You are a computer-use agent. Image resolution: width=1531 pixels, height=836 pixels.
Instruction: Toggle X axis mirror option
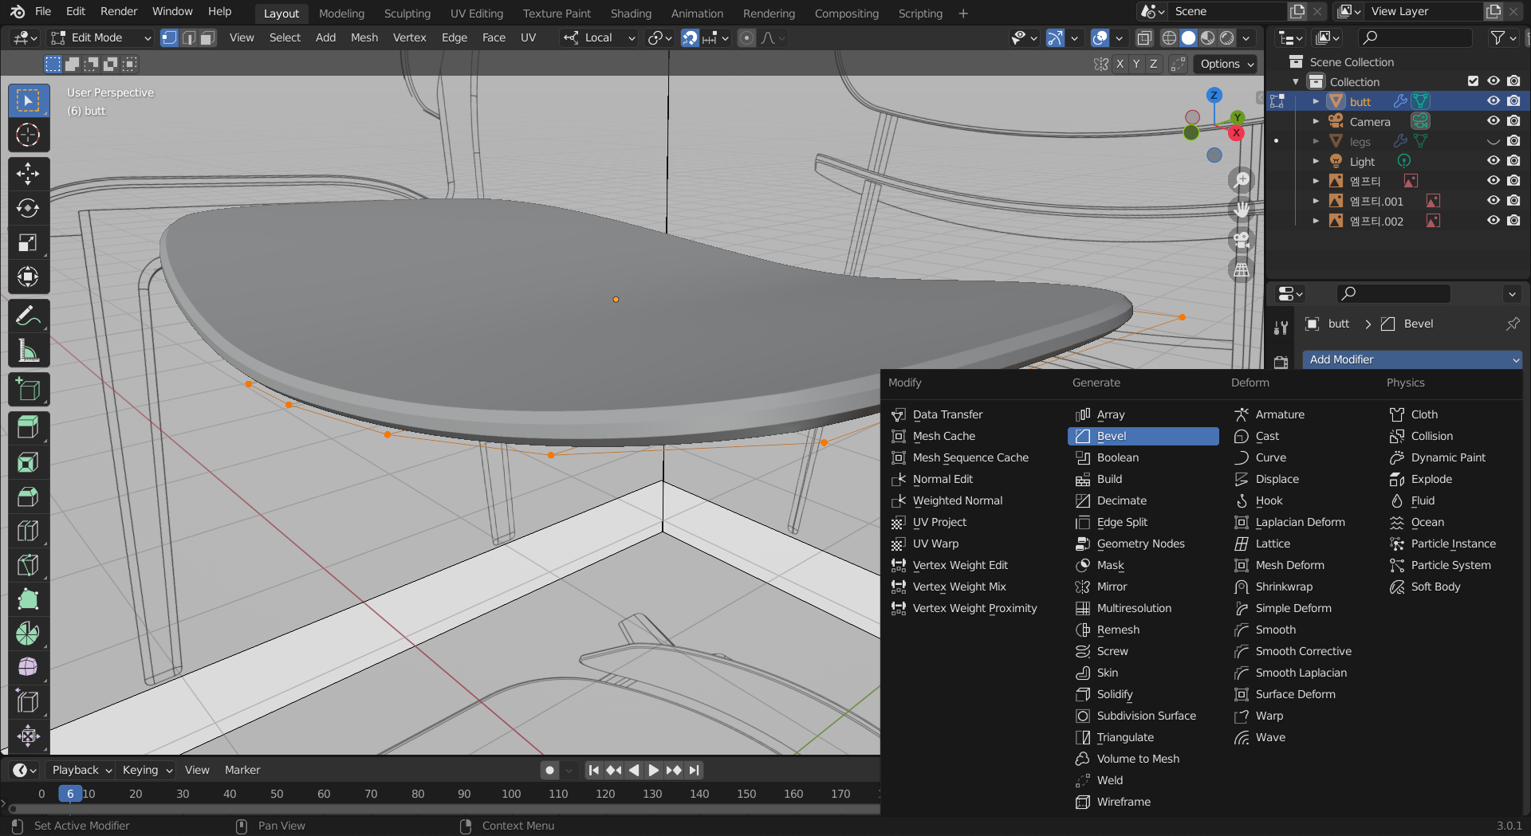tap(1120, 64)
